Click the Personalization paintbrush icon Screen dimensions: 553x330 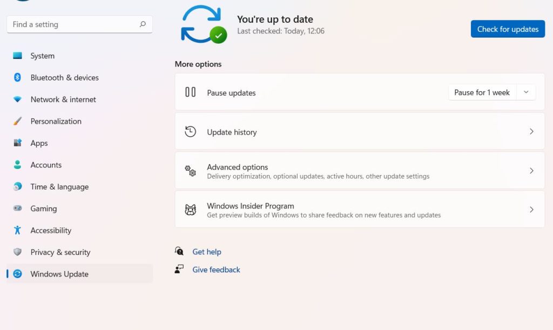(17, 122)
